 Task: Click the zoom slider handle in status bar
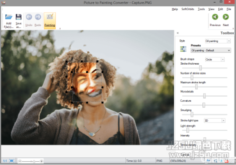pos(34,162)
